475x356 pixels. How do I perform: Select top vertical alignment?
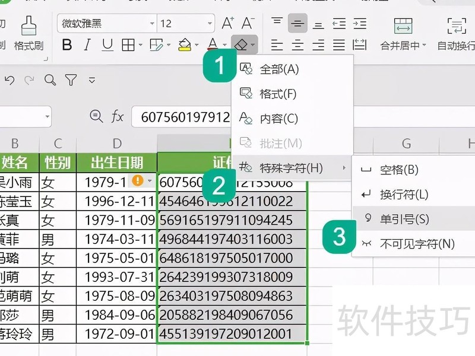(x=277, y=22)
